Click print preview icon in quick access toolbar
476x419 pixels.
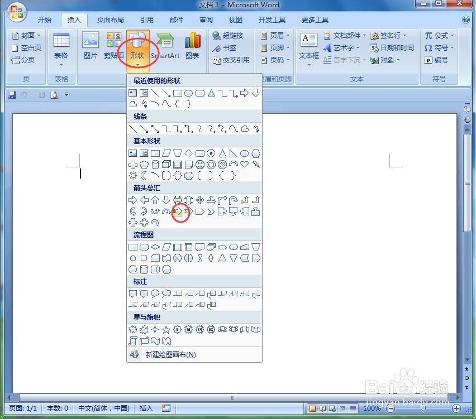[x=54, y=95]
